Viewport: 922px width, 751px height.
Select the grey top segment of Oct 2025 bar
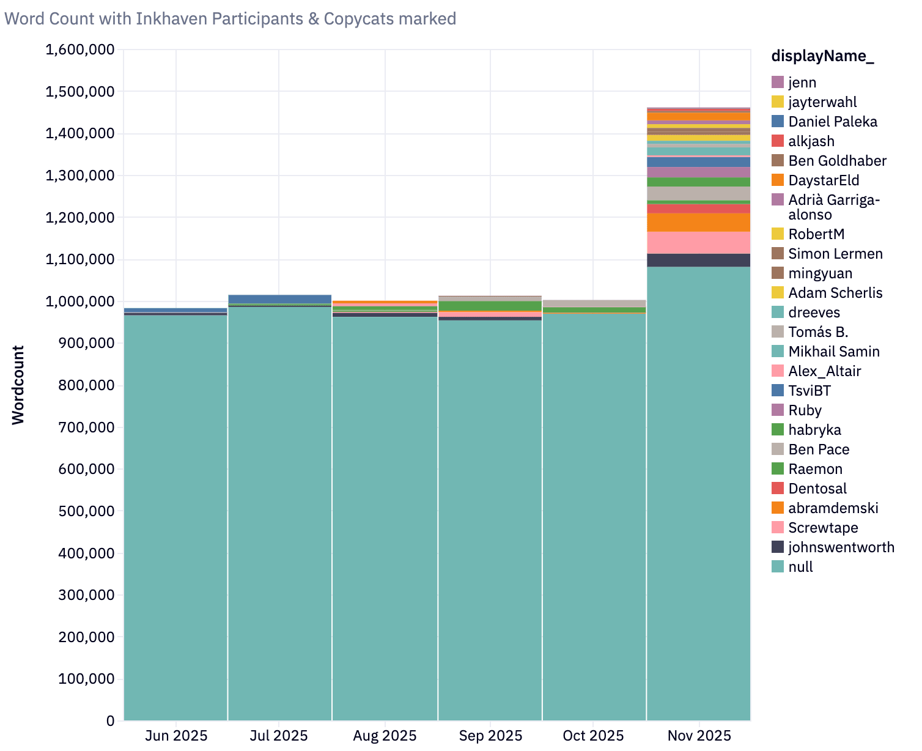pos(594,303)
